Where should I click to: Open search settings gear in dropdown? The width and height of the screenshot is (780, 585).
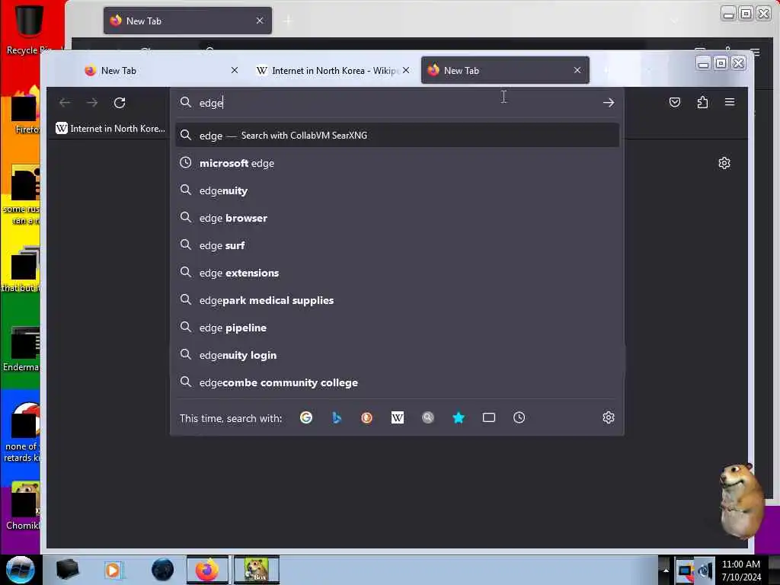[609, 418]
